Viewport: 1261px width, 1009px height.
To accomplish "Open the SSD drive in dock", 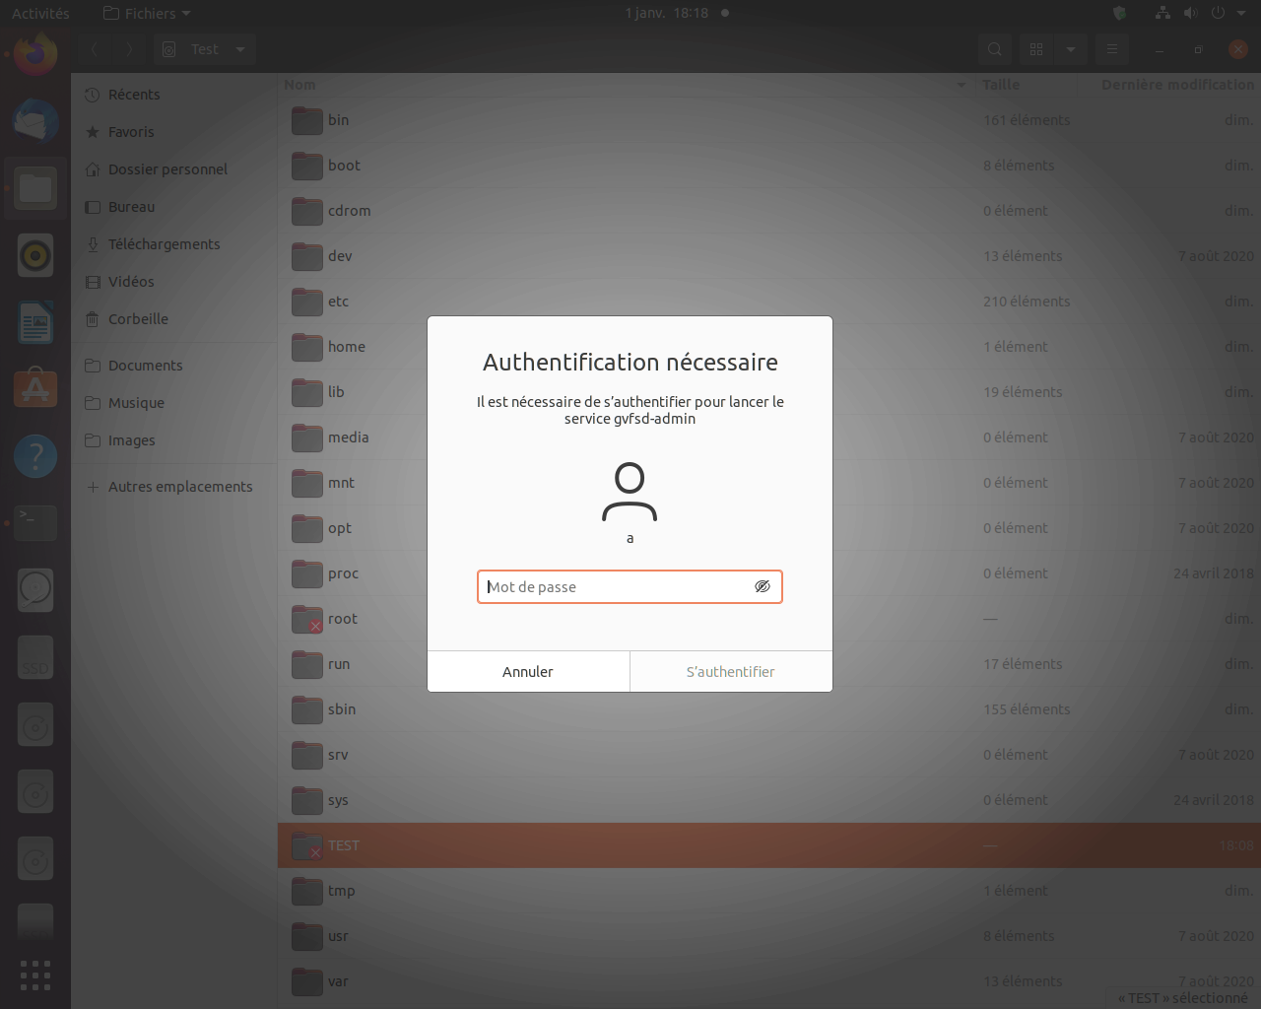I will coord(35,657).
